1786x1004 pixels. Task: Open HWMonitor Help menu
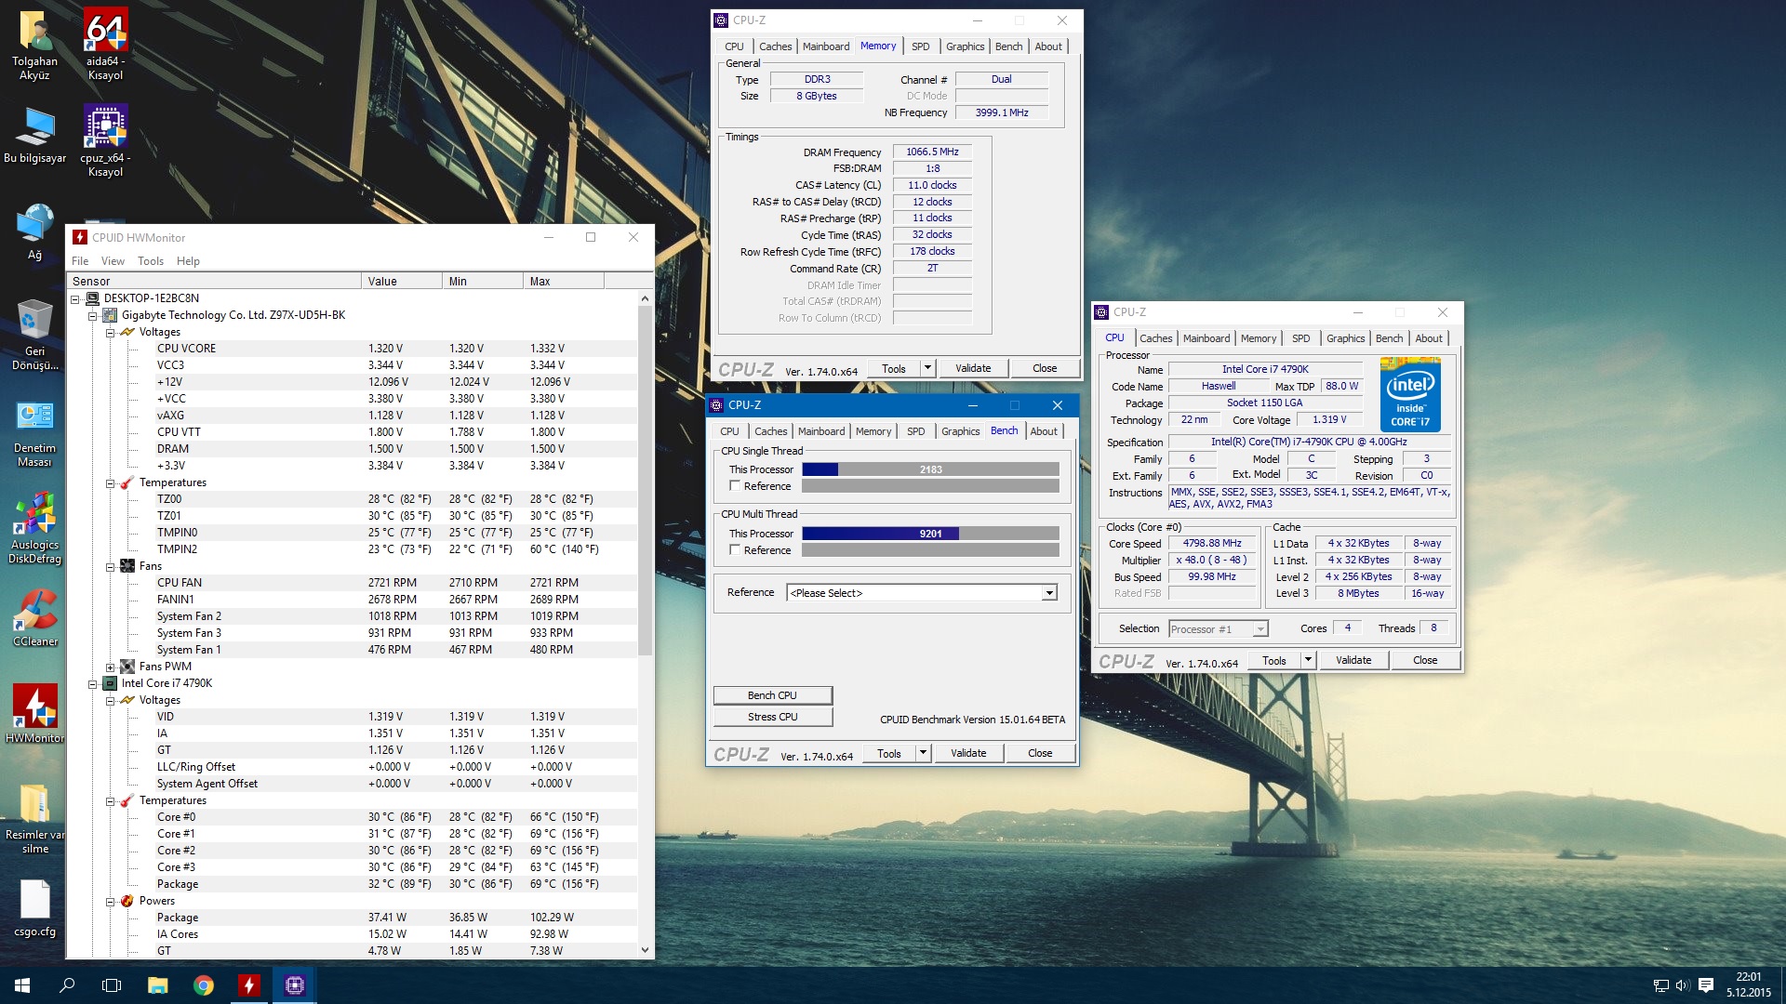click(x=188, y=261)
